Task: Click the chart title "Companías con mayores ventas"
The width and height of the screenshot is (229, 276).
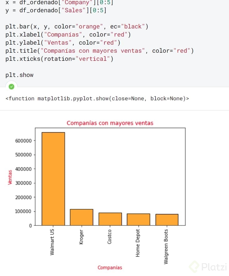Action: tap(110, 123)
